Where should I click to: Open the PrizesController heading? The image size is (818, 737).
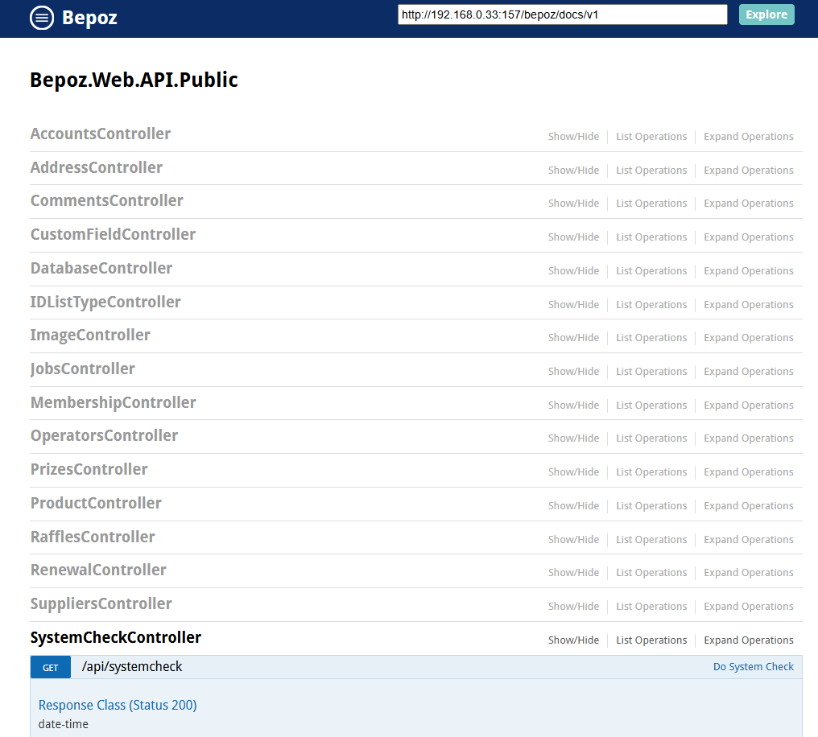pyautogui.click(x=89, y=469)
